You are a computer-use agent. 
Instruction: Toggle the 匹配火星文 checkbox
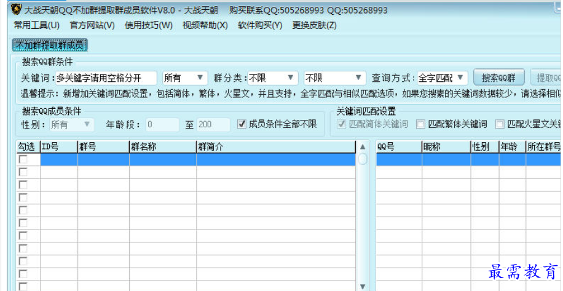click(500, 124)
